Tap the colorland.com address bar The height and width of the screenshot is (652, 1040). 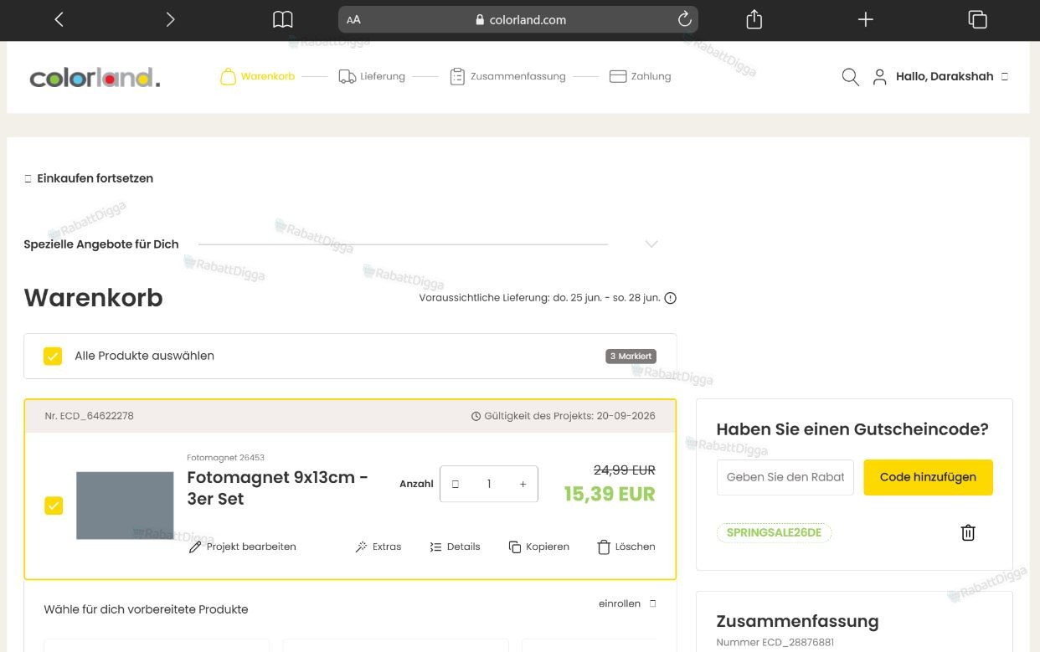tap(518, 19)
